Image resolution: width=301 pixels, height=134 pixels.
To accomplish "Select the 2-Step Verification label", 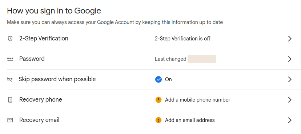I will click(x=44, y=39).
